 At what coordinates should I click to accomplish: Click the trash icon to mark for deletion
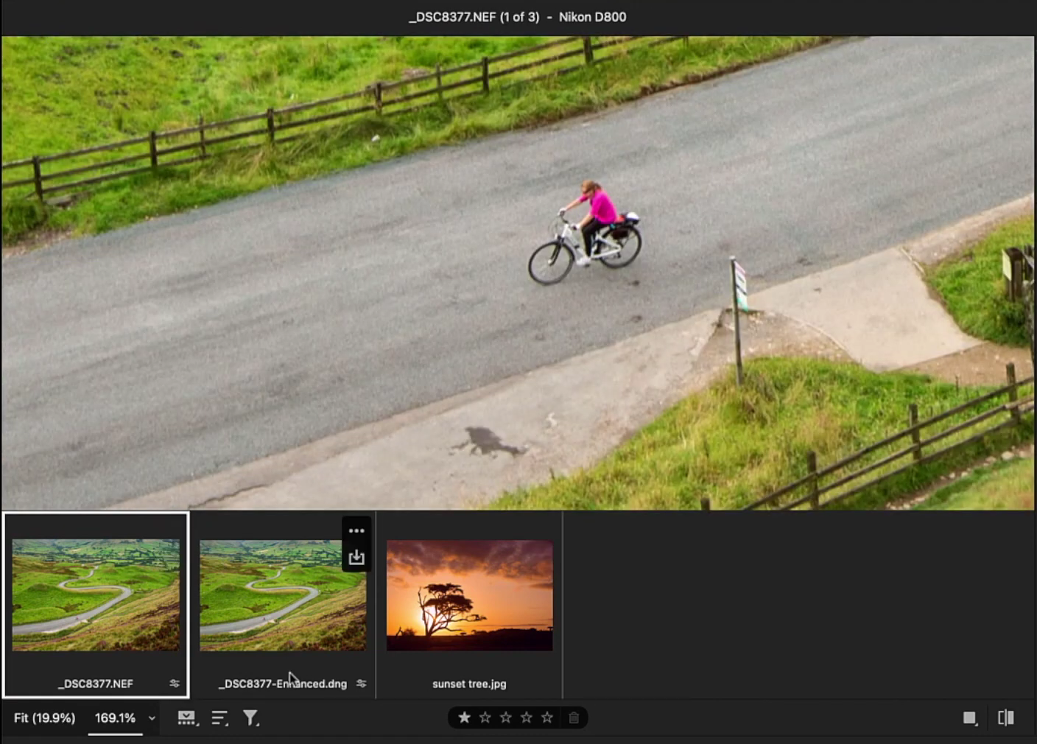point(574,717)
